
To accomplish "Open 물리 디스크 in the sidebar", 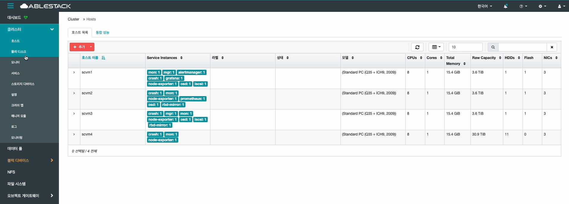I will (18, 52).
